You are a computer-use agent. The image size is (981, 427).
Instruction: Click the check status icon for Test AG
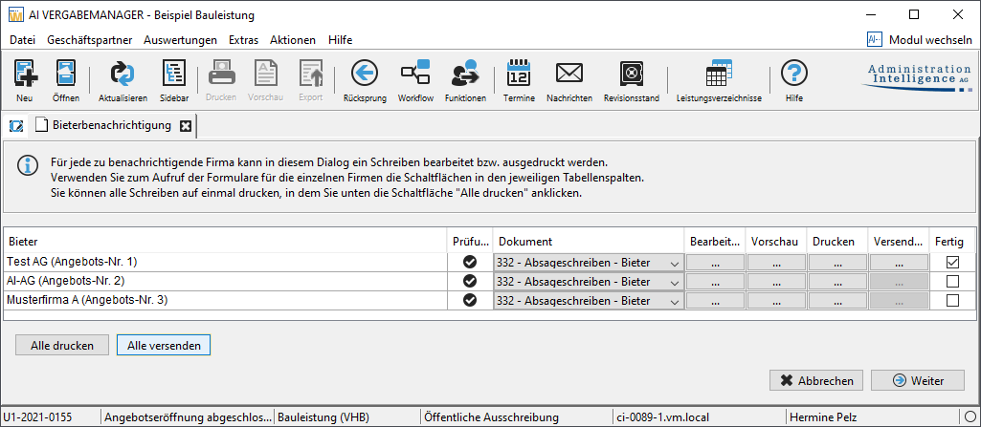point(469,262)
